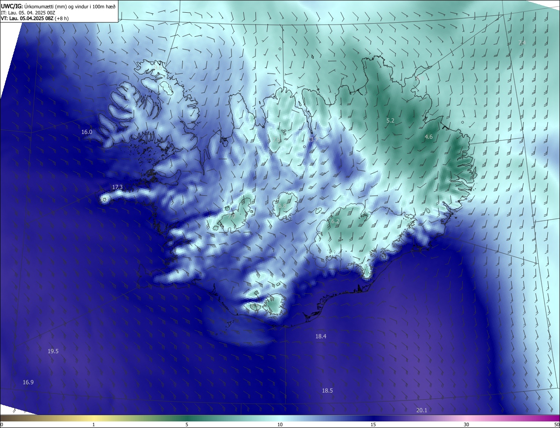The height and width of the screenshot is (428, 560).
Task: Click the 5 tick on the color scale
Action: coord(187,424)
